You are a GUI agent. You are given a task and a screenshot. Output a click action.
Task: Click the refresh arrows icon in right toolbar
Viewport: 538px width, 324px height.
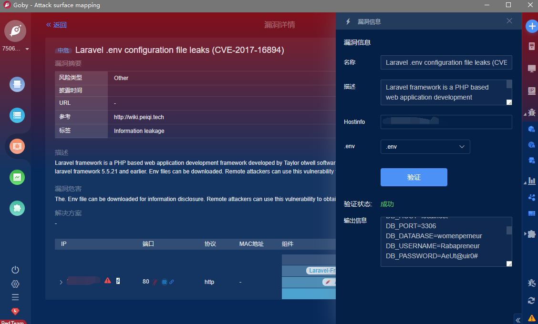click(531, 300)
